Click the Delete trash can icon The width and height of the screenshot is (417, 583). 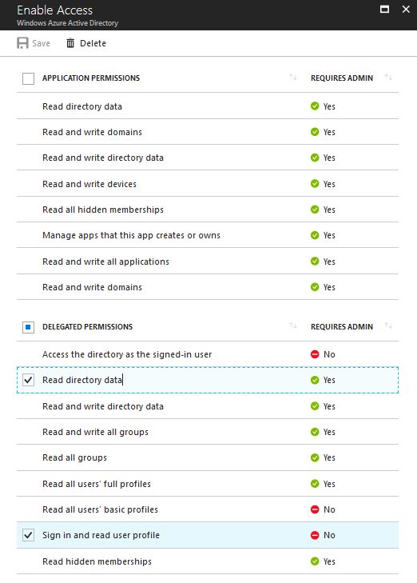pos(70,43)
